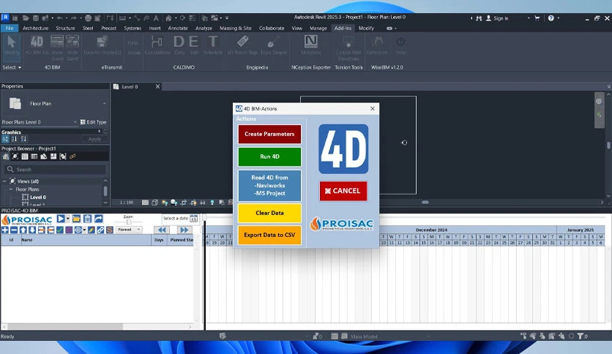
Task: Move task up with the up-arrow icon
Action: pos(23,230)
